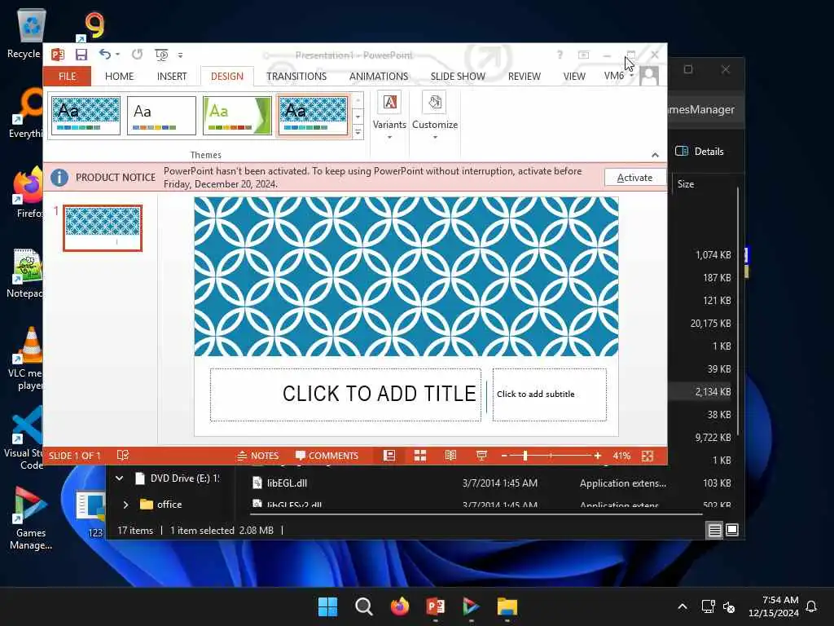Switch File Explorer to details list view

point(714,530)
